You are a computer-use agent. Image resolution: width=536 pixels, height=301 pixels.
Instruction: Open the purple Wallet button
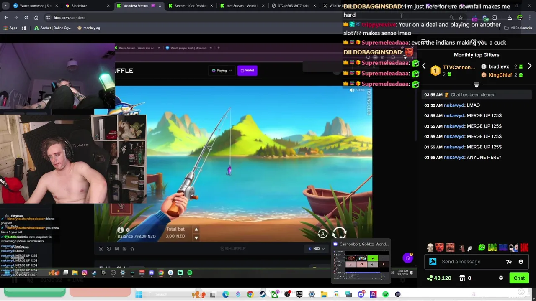click(x=247, y=71)
